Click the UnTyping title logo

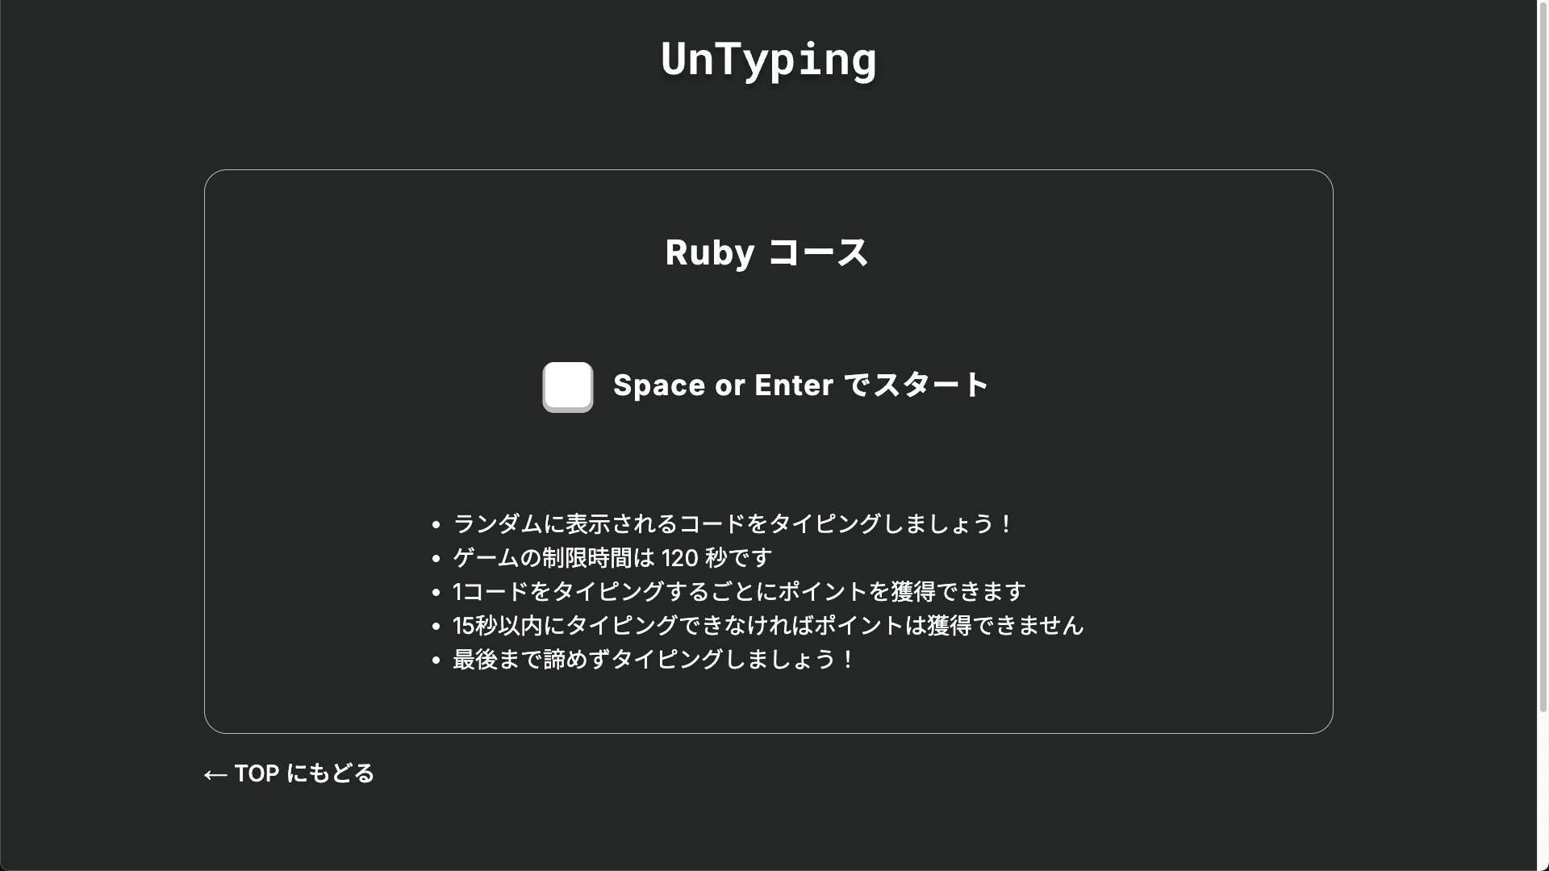[768, 59]
